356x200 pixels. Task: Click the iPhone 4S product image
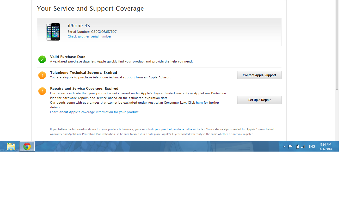(x=53, y=32)
